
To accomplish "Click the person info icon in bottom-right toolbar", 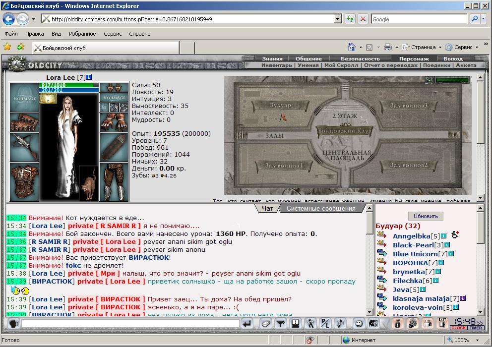I will (x=398, y=323).
